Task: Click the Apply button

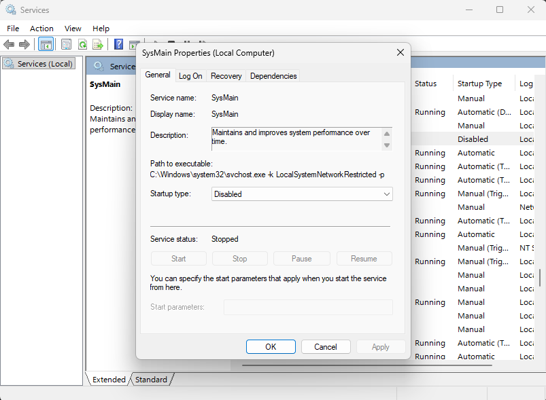Action: click(x=381, y=347)
